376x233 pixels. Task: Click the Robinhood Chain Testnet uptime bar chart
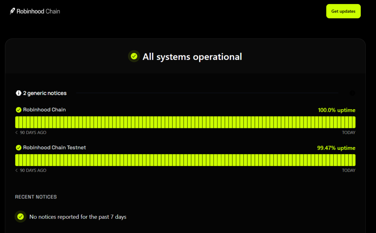pos(185,160)
